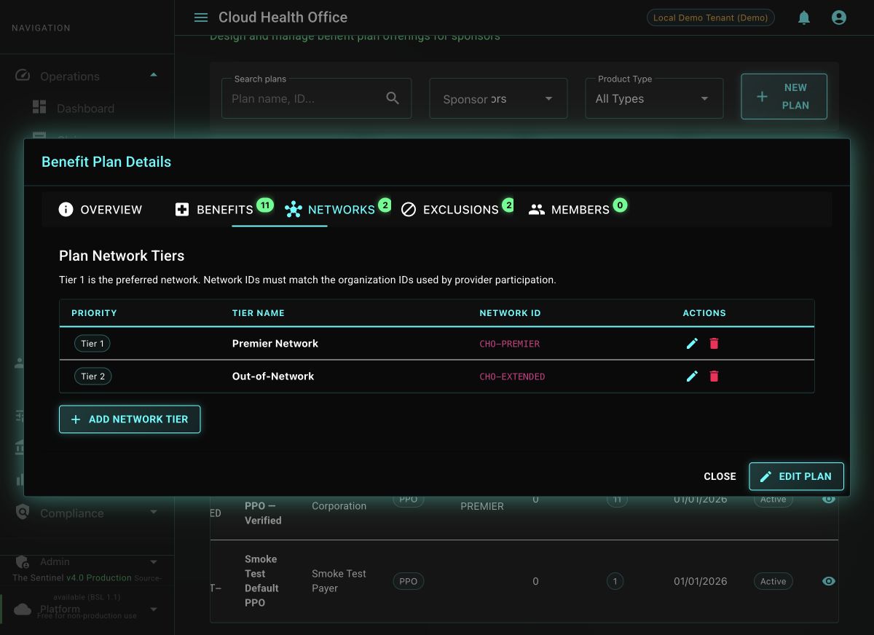Click the Out-of-Network tier name
The height and width of the screenshot is (635, 874).
[273, 376]
